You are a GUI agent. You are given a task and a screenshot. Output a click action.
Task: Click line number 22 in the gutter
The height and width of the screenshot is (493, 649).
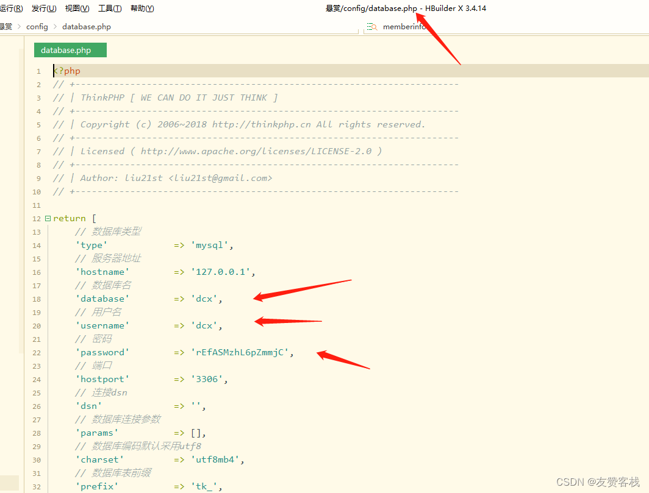[x=37, y=353]
